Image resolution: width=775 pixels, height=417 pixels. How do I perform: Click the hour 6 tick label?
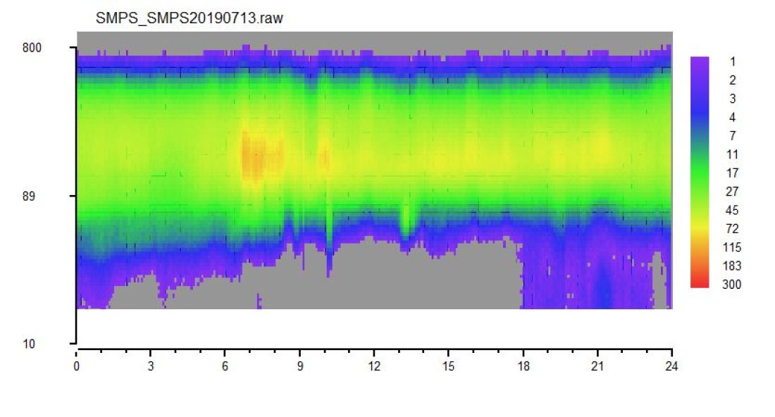225,366
